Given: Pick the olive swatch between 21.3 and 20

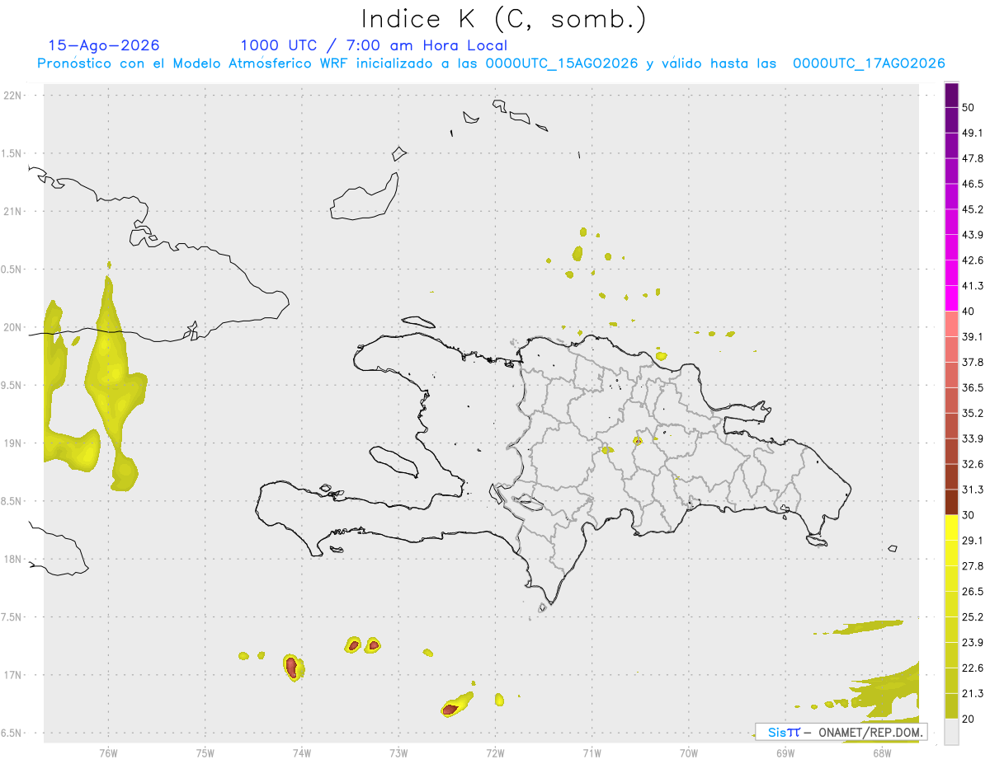Looking at the screenshot, I should tap(951, 706).
